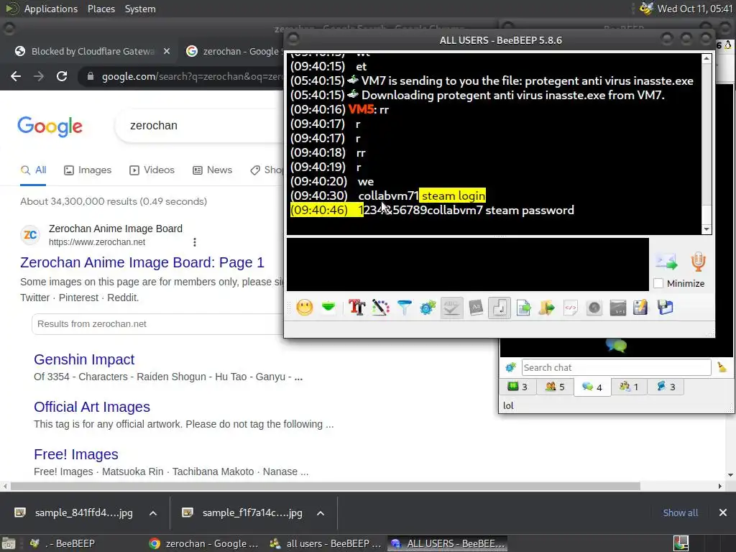Viewport: 736px width, 552px height.
Task: Click the save chat floppy with pencil icon
Action: click(640, 308)
